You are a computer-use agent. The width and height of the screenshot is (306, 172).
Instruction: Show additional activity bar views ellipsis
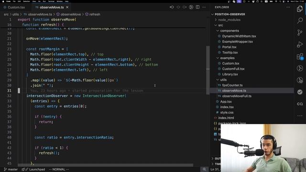coord(300,116)
